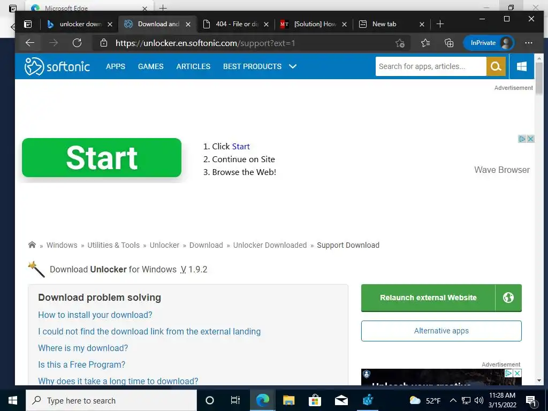The height and width of the screenshot is (411, 548).
Task: Open Windows Start menu
Action: [x=13, y=400]
